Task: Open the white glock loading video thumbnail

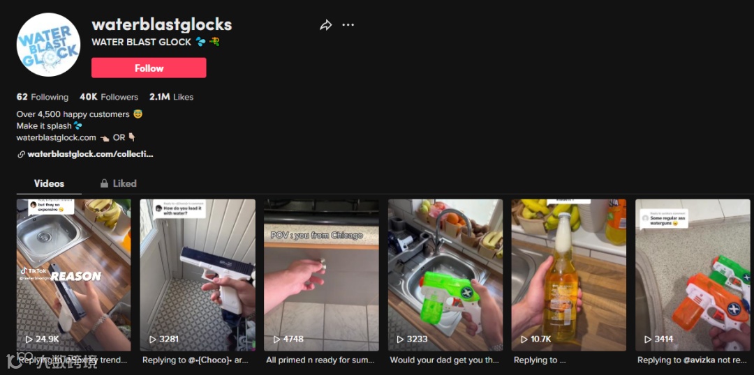Action: tap(198, 275)
